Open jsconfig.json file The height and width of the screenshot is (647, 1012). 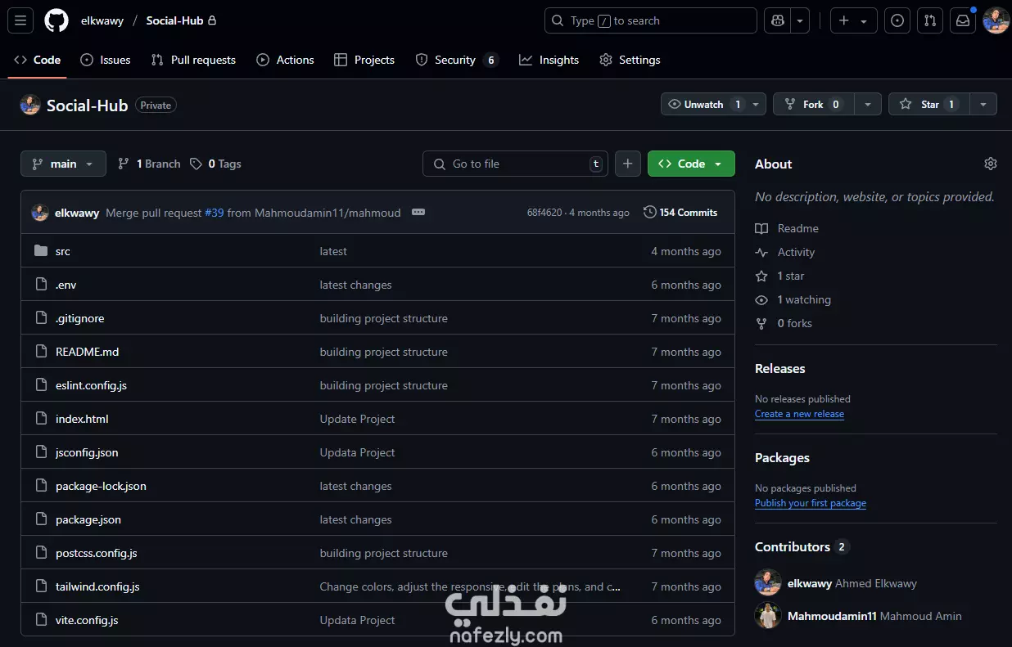tap(87, 452)
